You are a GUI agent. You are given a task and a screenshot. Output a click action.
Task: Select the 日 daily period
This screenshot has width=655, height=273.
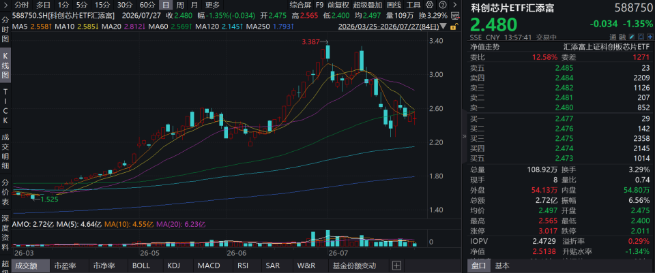[x=166, y=5]
